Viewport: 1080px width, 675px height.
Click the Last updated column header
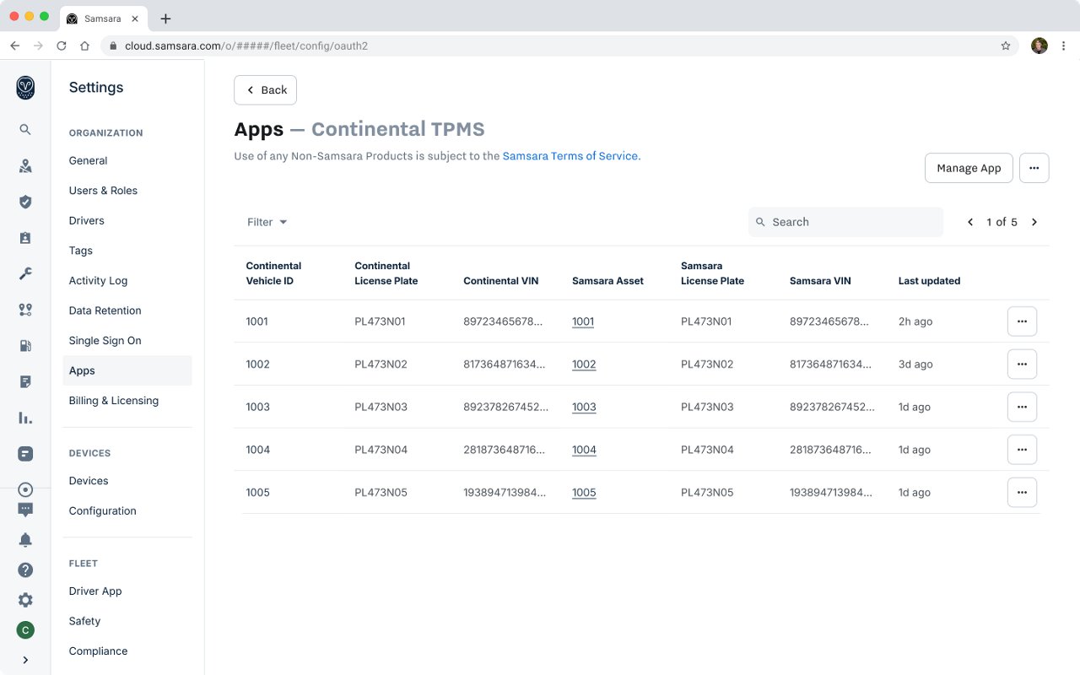pos(929,281)
